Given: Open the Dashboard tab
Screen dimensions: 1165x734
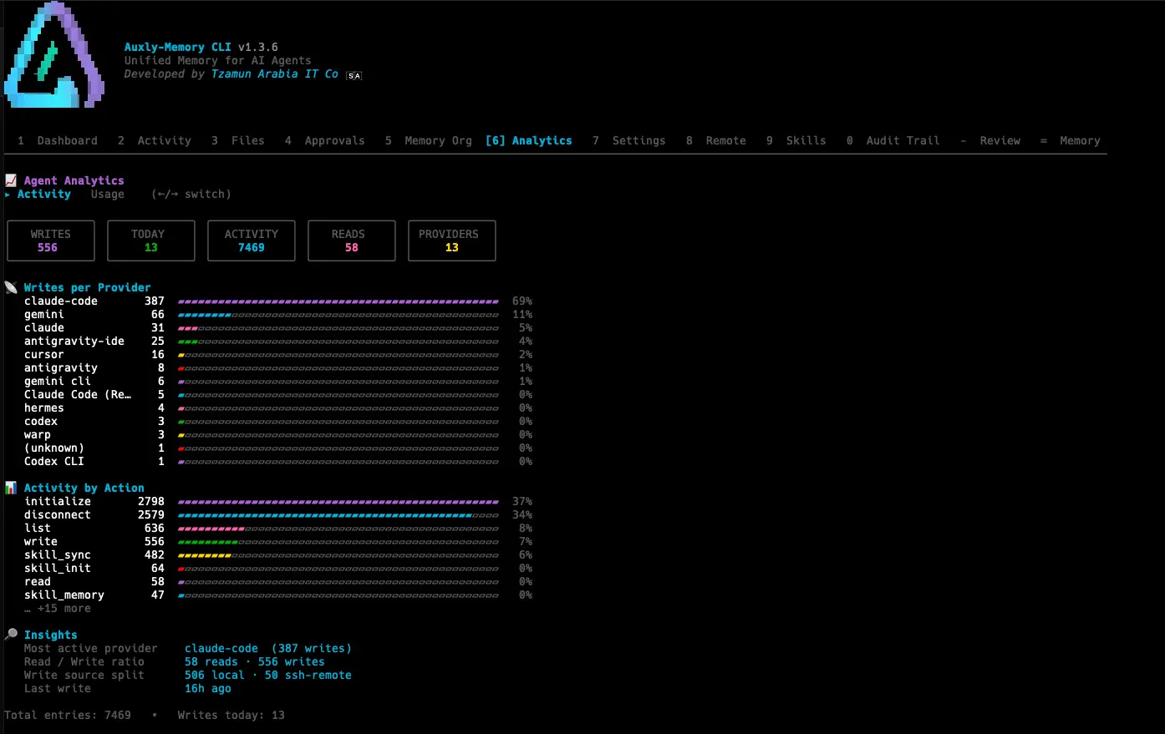Looking at the screenshot, I should (x=58, y=140).
